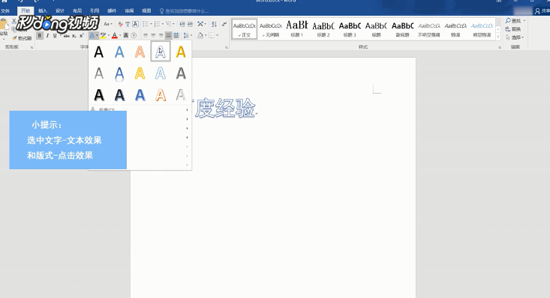Click the Format Painter button

click(x=22, y=38)
